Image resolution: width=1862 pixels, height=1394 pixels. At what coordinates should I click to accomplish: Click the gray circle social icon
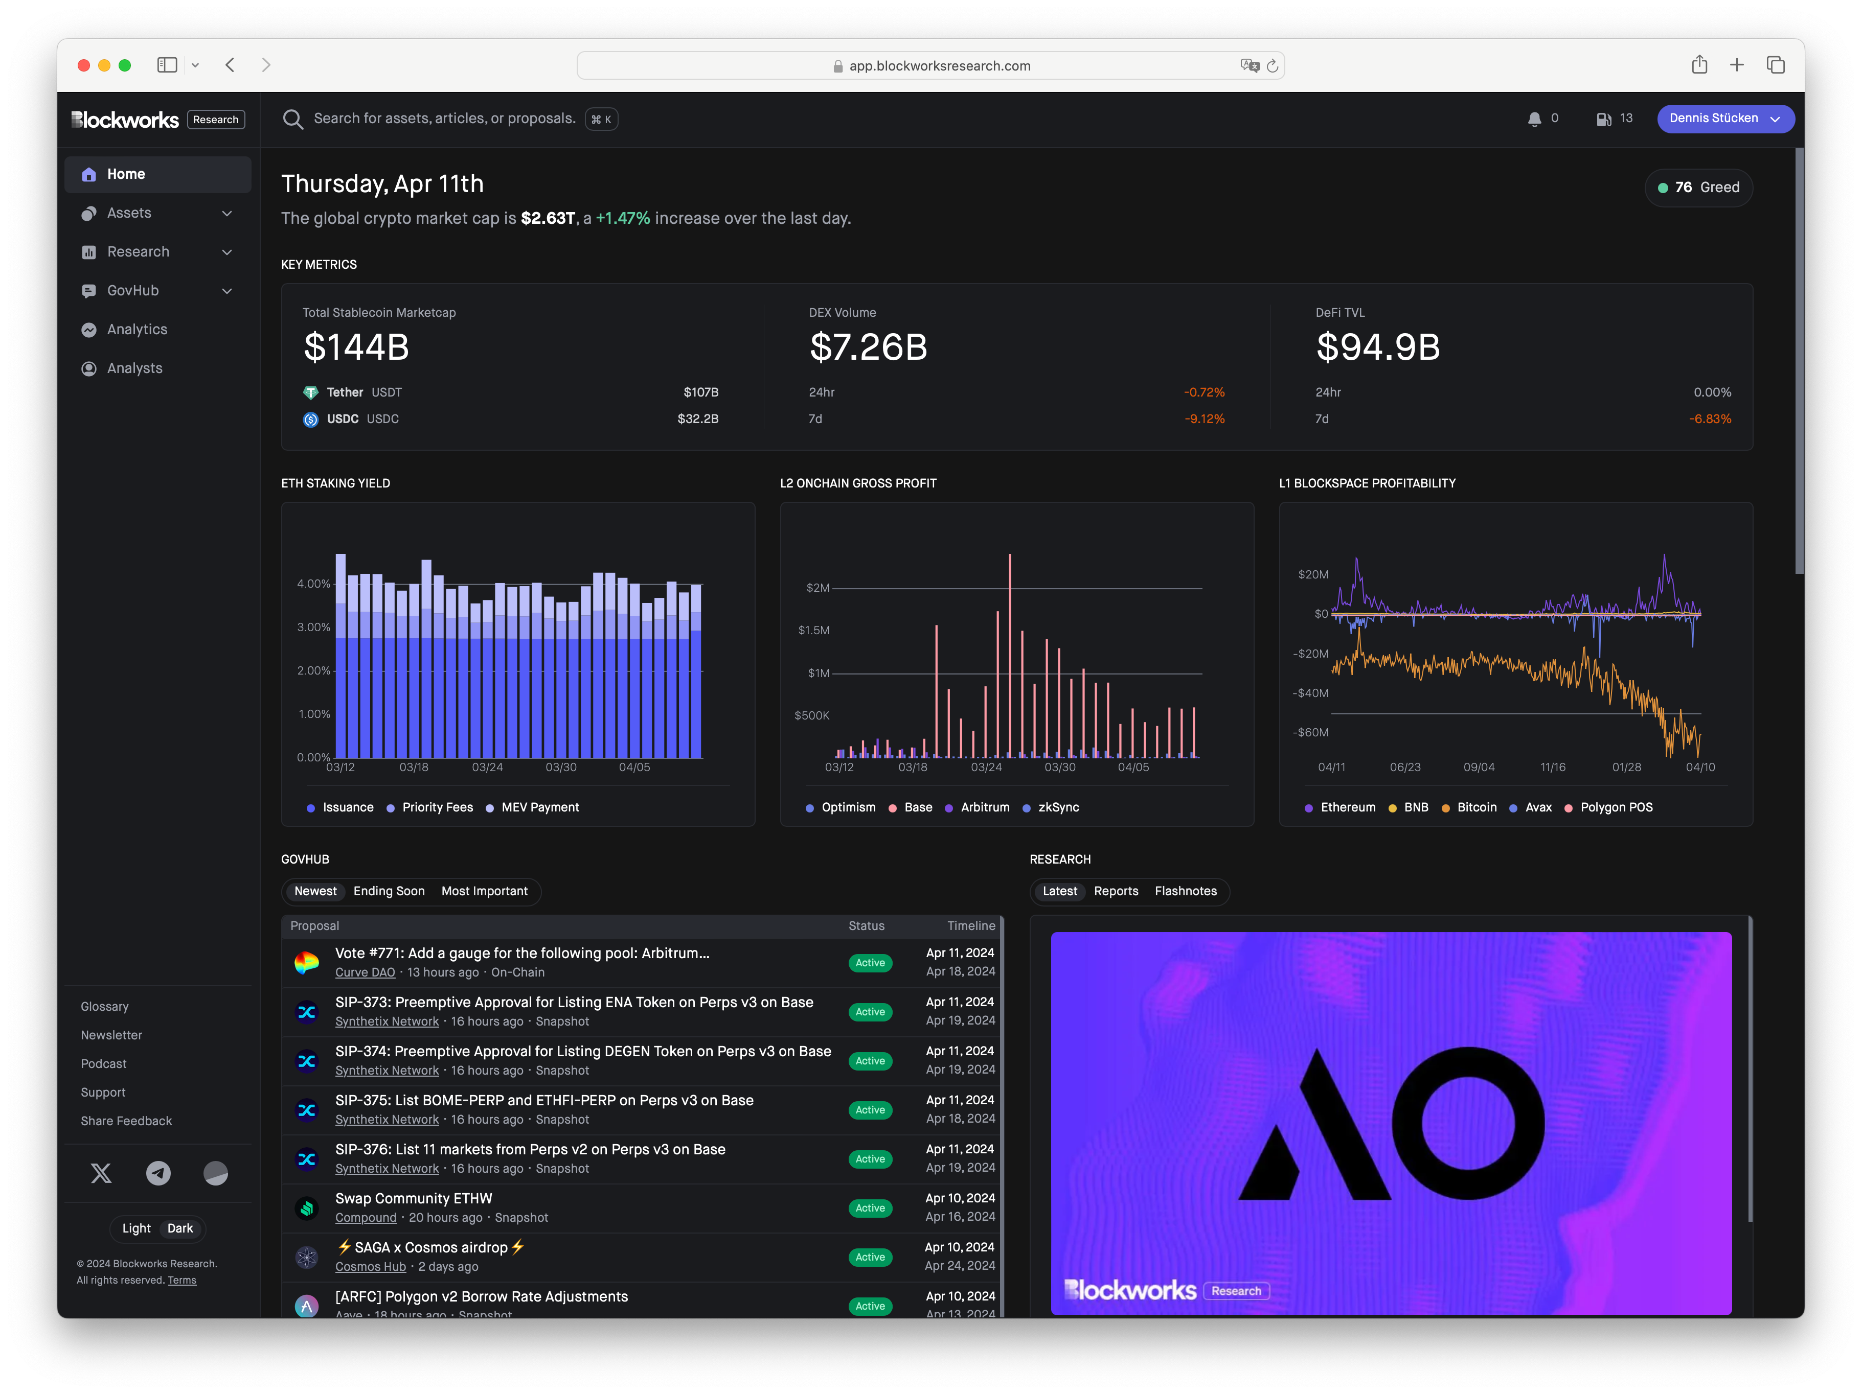(x=215, y=1174)
